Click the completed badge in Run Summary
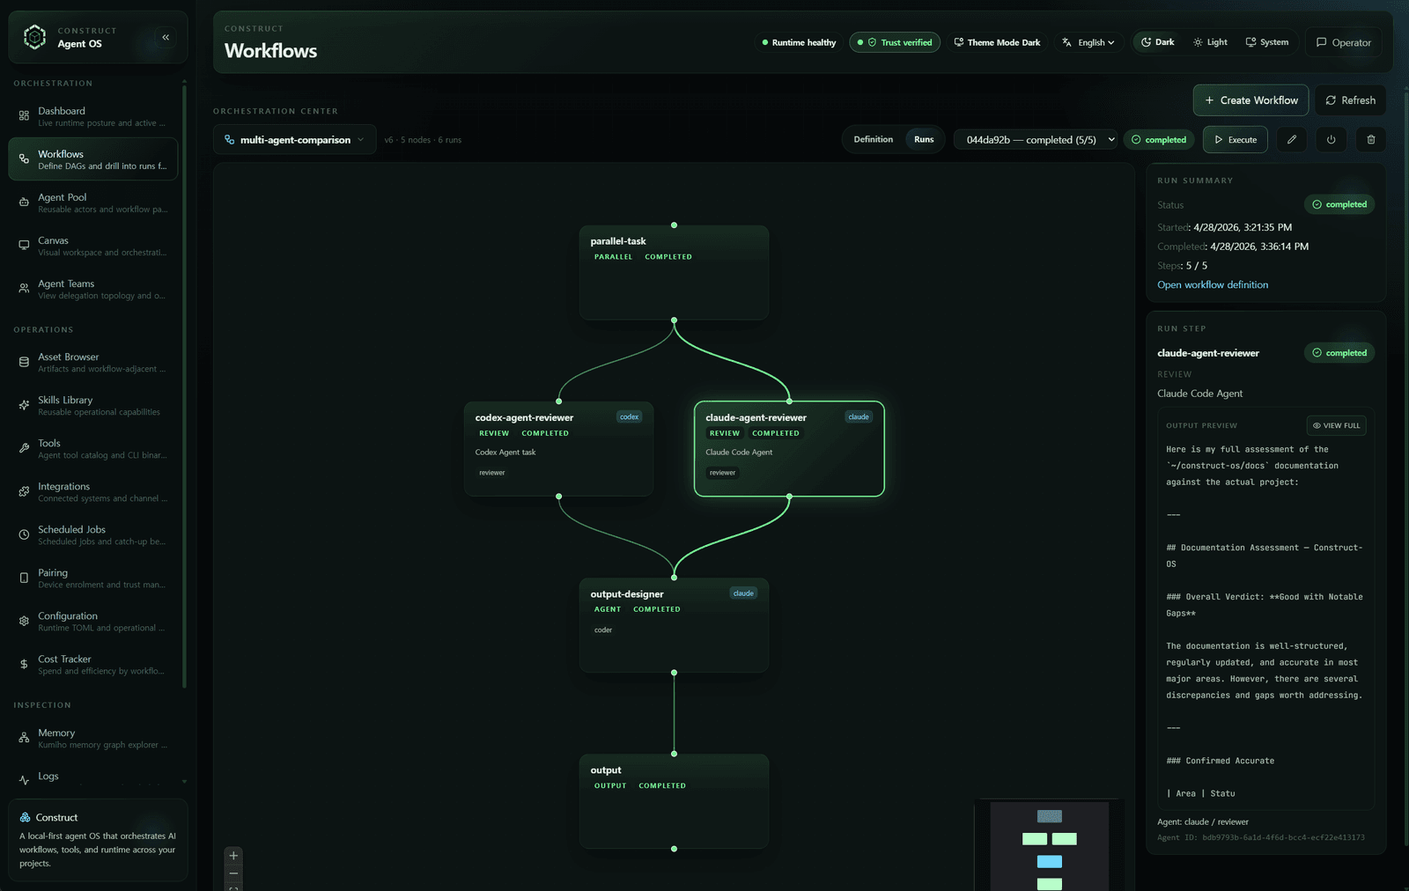 [1339, 204]
